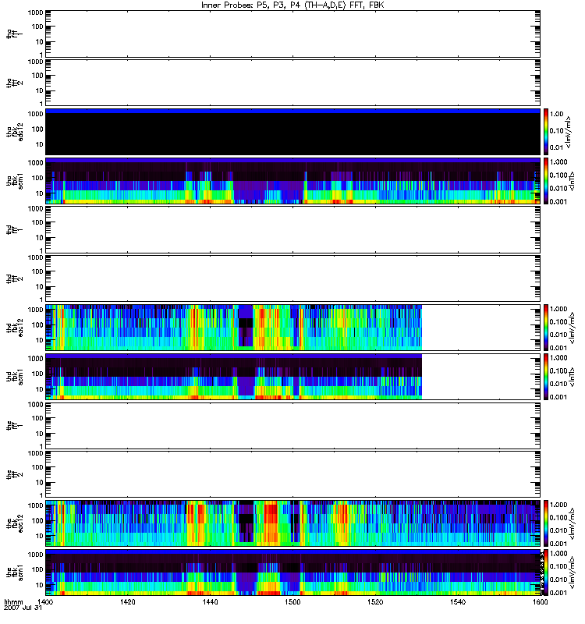
Task: Click the color bar beside tha fbk scm1
Action: tap(546, 181)
